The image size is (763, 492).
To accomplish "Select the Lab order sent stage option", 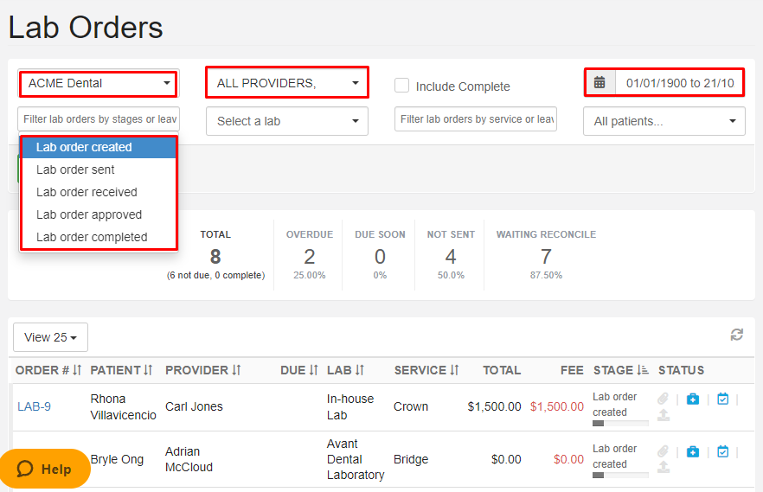I will tap(75, 169).
